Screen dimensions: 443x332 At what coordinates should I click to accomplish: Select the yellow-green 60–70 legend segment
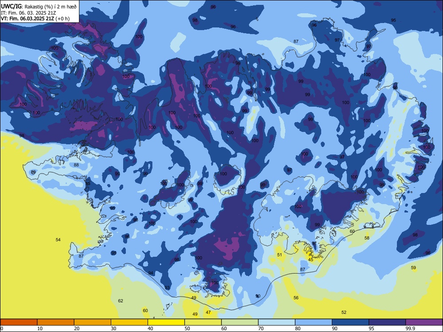click(x=240, y=322)
